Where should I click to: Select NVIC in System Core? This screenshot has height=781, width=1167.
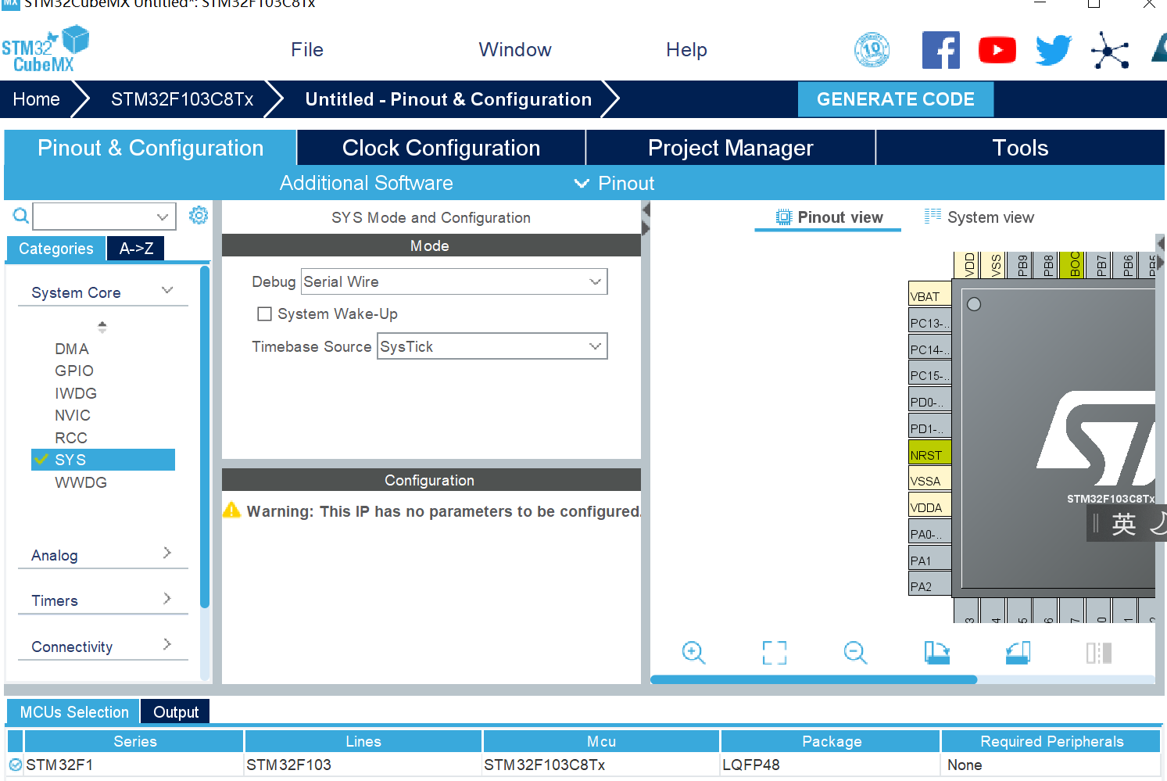click(x=73, y=415)
